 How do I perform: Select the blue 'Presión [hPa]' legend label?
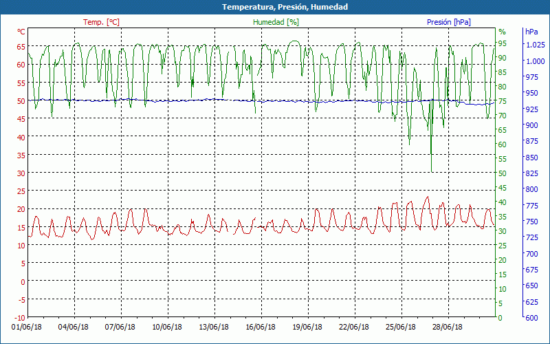coord(449,22)
